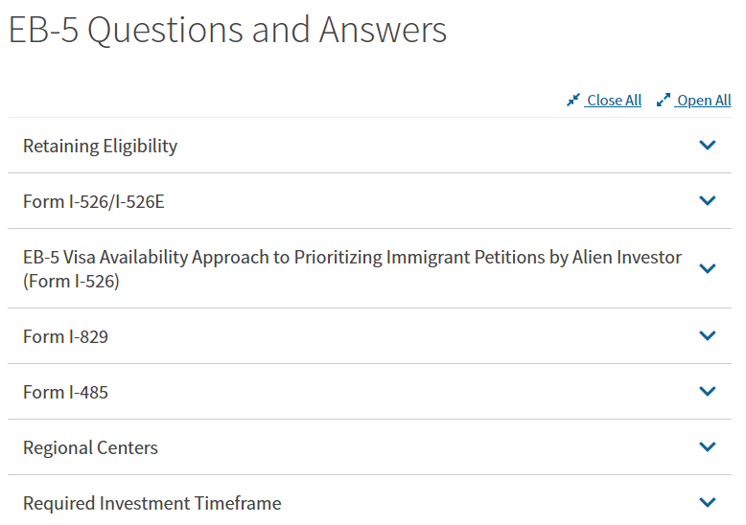Screen dimensions: 746x525
Task: Click chevron icon on Retaining Eligibility row
Action: tap(708, 146)
